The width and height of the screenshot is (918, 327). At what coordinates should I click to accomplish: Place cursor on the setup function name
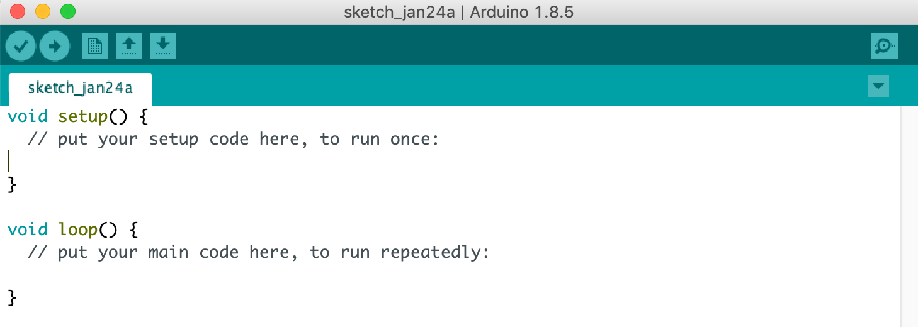(x=82, y=116)
